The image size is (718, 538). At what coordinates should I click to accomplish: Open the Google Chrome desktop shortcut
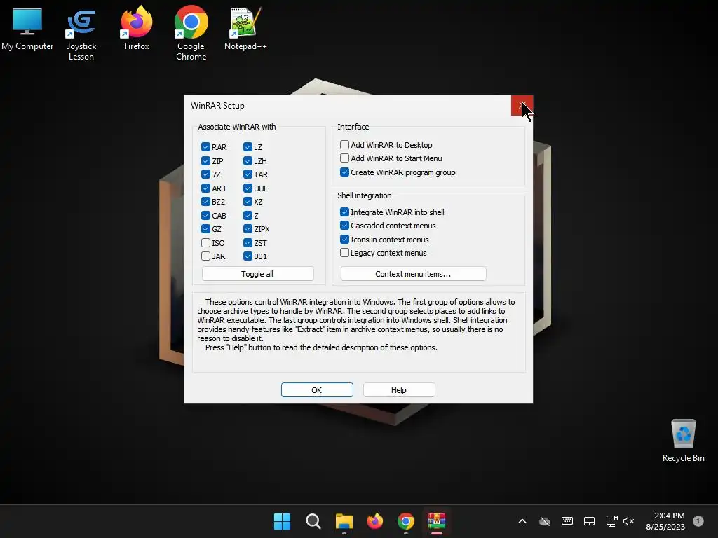click(x=191, y=34)
